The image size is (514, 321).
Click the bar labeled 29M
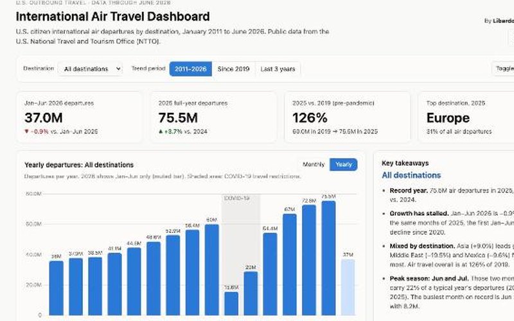(251, 293)
